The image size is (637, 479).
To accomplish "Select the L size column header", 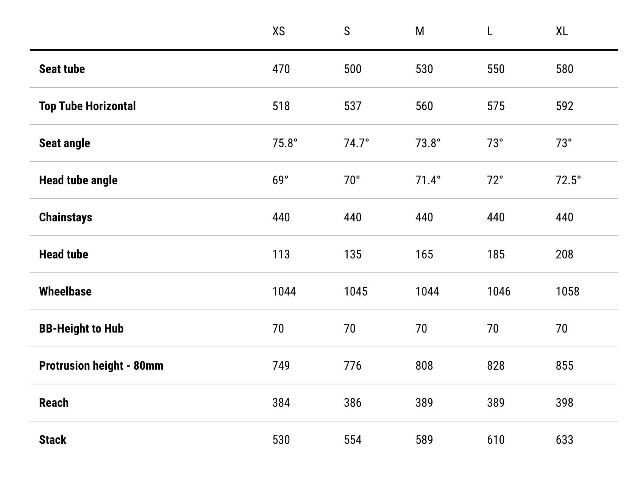I will coord(490,31).
